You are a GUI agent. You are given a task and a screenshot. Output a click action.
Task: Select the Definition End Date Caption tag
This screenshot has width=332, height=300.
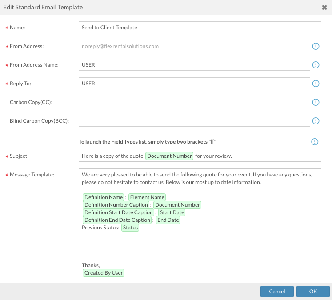[117, 220]
